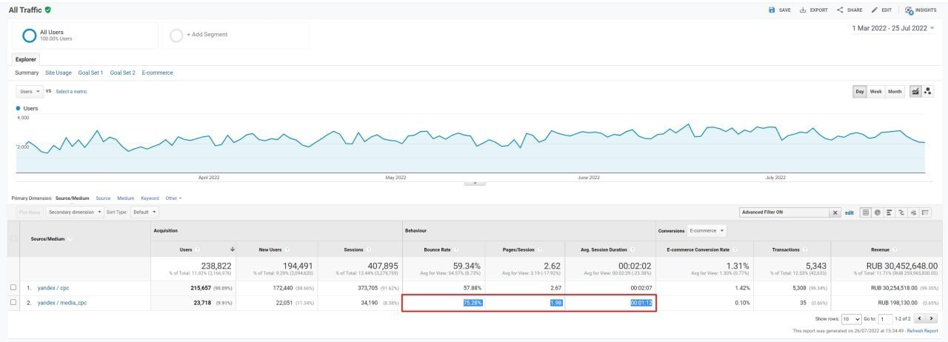Open the Site Usage tab
Viewport: 948px width, 342px height.
coord(59,73)
